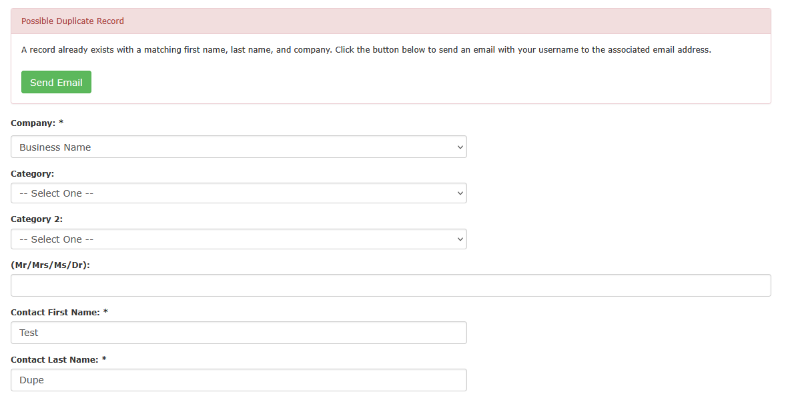Open the Company business name selector

click(238, 147)
